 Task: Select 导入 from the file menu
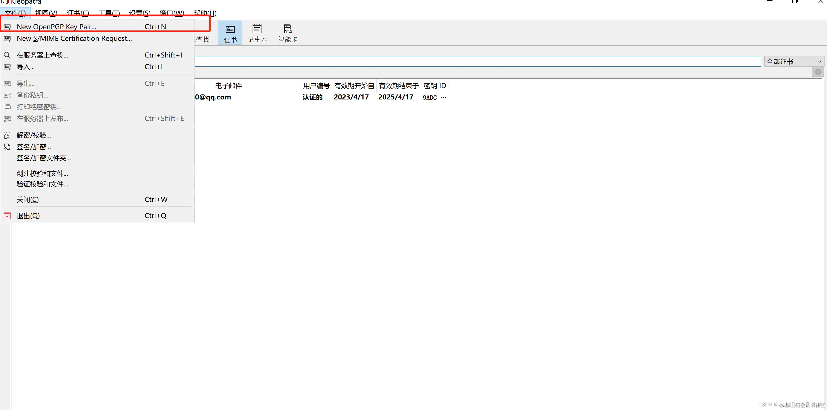pos(98,67)
